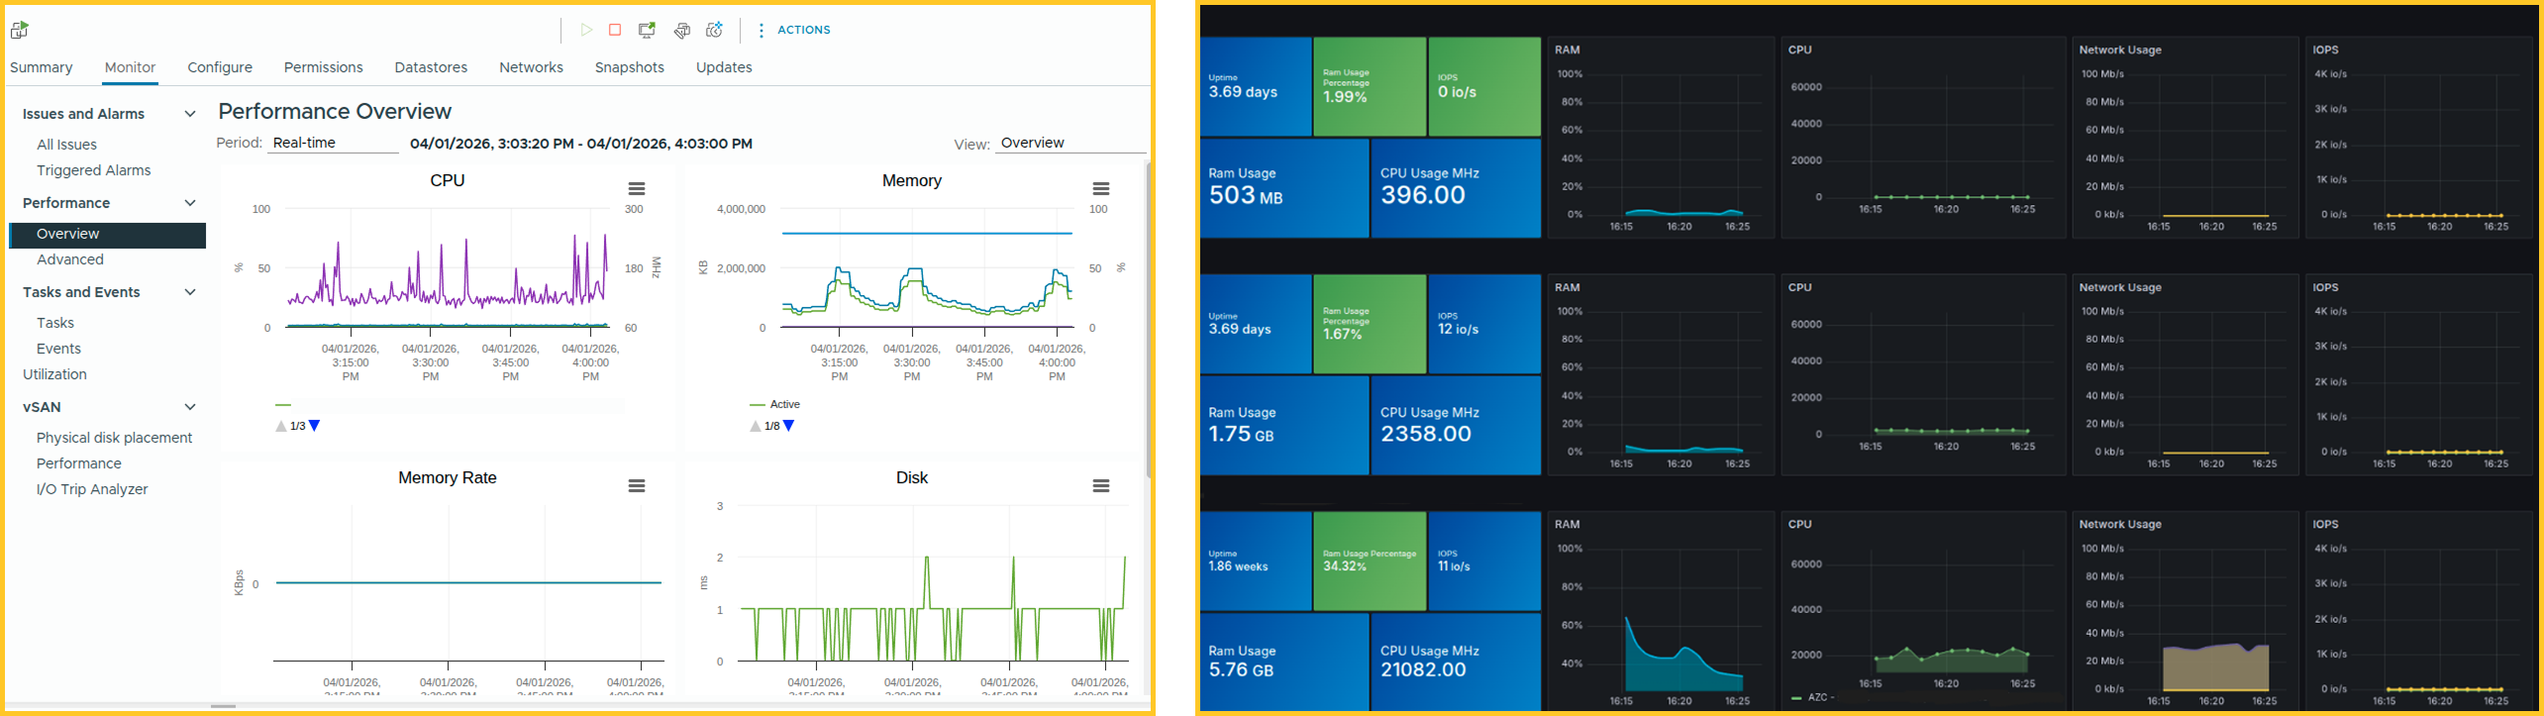The image size is (2544, 716).
Task: Click the 1.99% Ram Usage Percentage tile
Action: tap(1371, 87)
